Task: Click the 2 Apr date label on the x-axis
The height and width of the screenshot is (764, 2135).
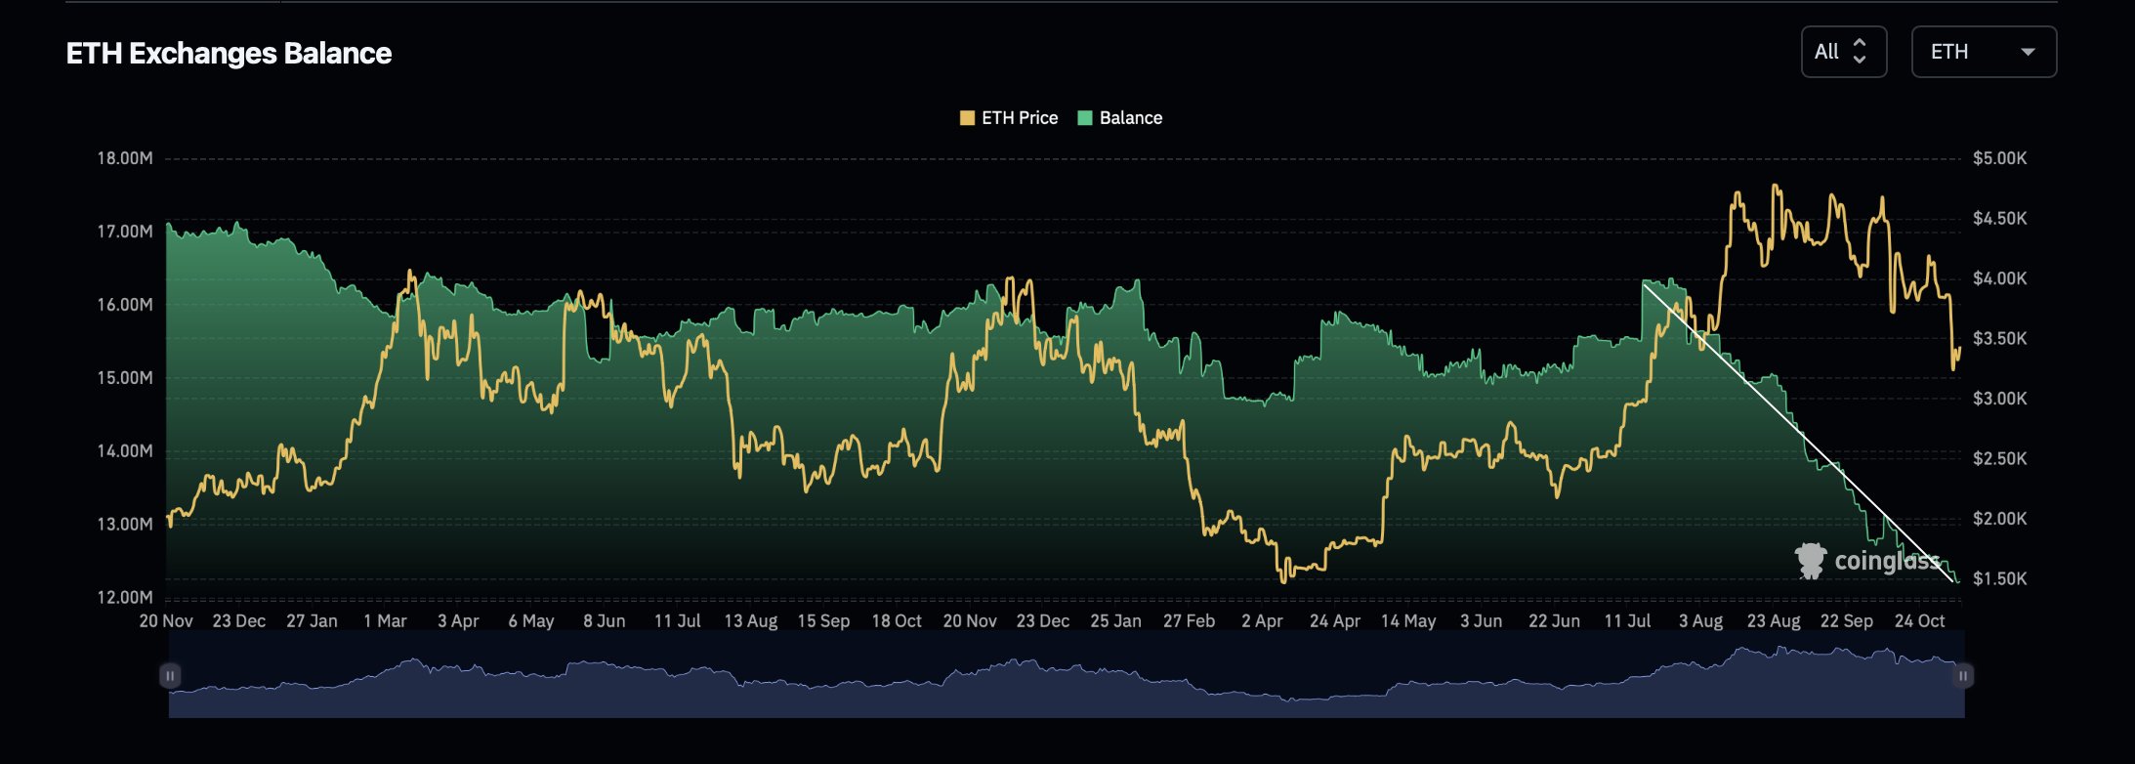Action: point(1262,621)
